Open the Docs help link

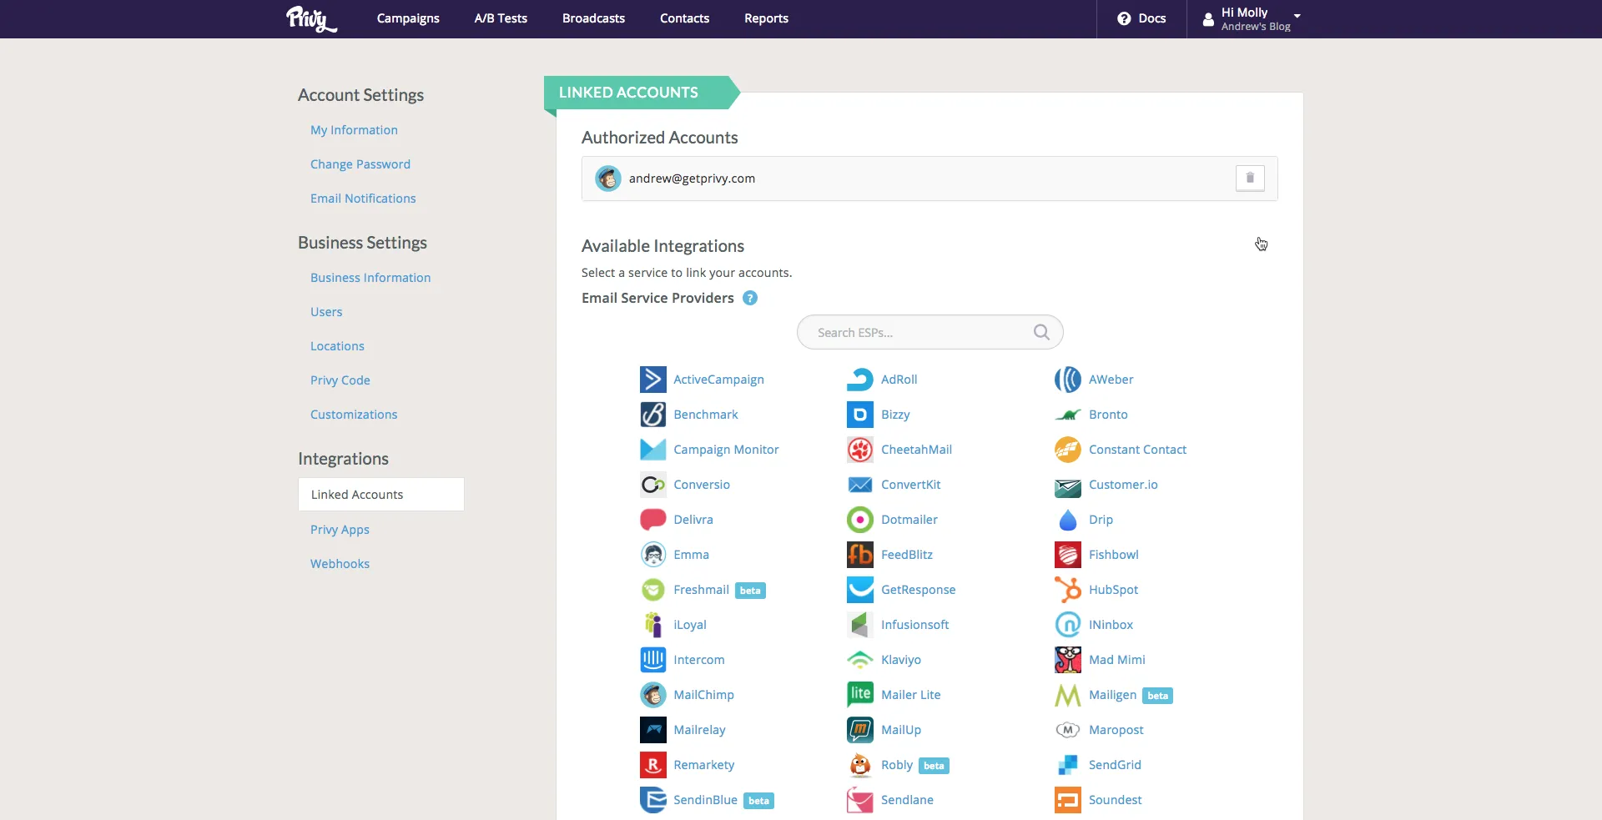pyautogui.click(x=1141, y=18)
